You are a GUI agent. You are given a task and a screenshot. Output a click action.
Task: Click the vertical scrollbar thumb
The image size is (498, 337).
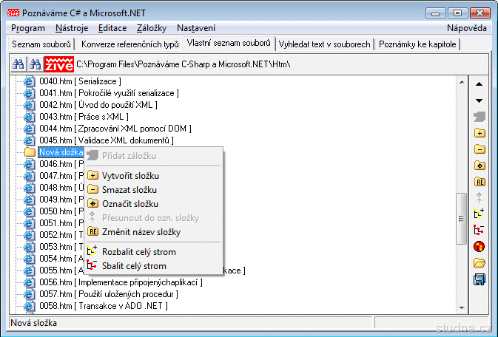(x=461, y=219)
